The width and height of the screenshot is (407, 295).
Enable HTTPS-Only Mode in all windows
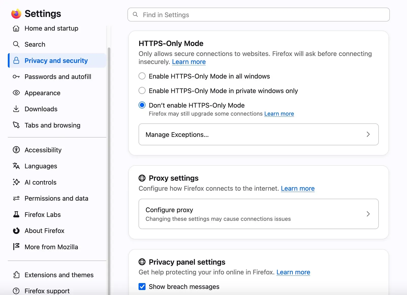142,76
